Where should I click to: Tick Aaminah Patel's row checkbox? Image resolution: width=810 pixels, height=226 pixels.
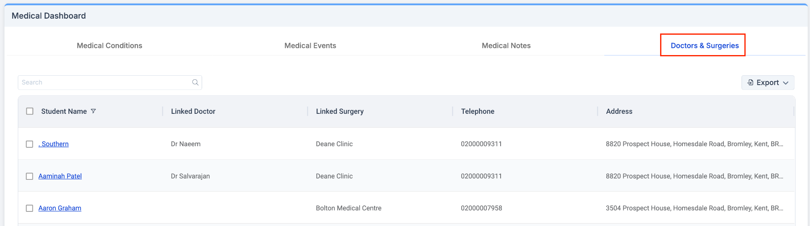pos(30,176)
